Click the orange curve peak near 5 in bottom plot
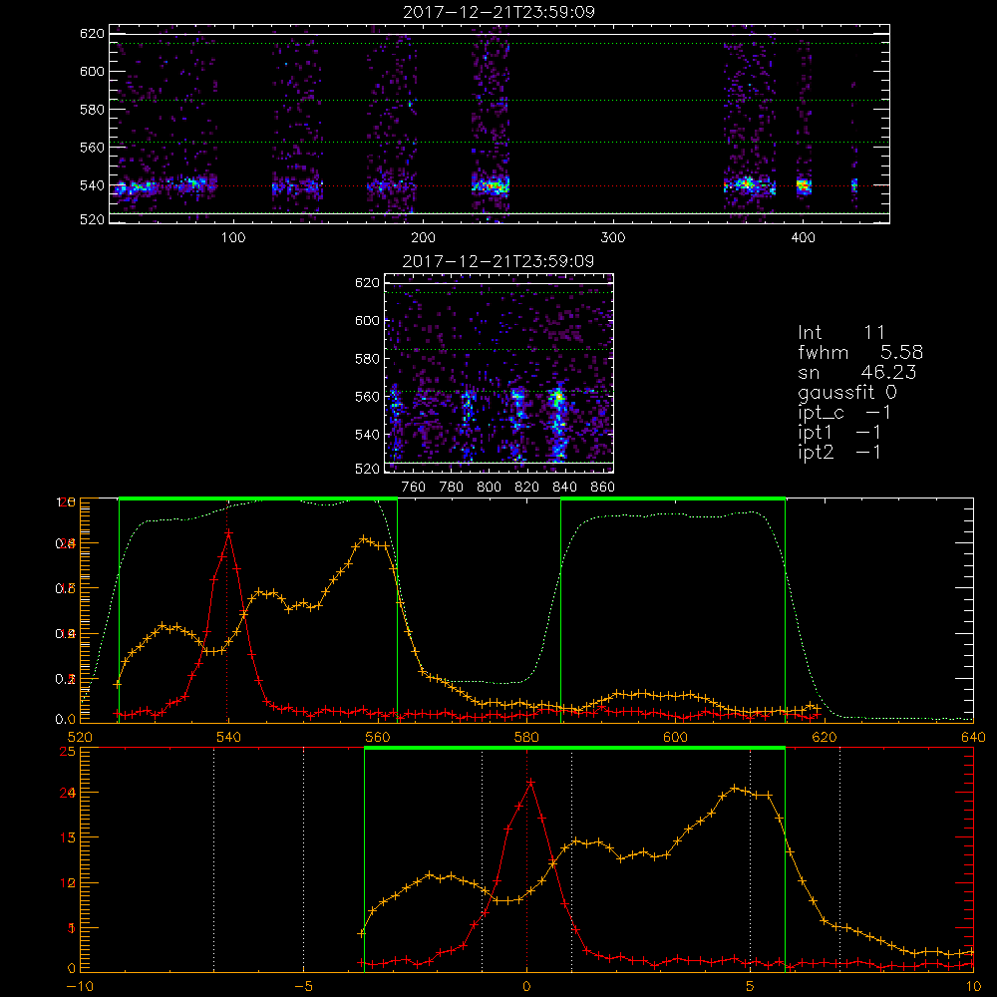This screenshot has width=997, height=997. (735, 789)
